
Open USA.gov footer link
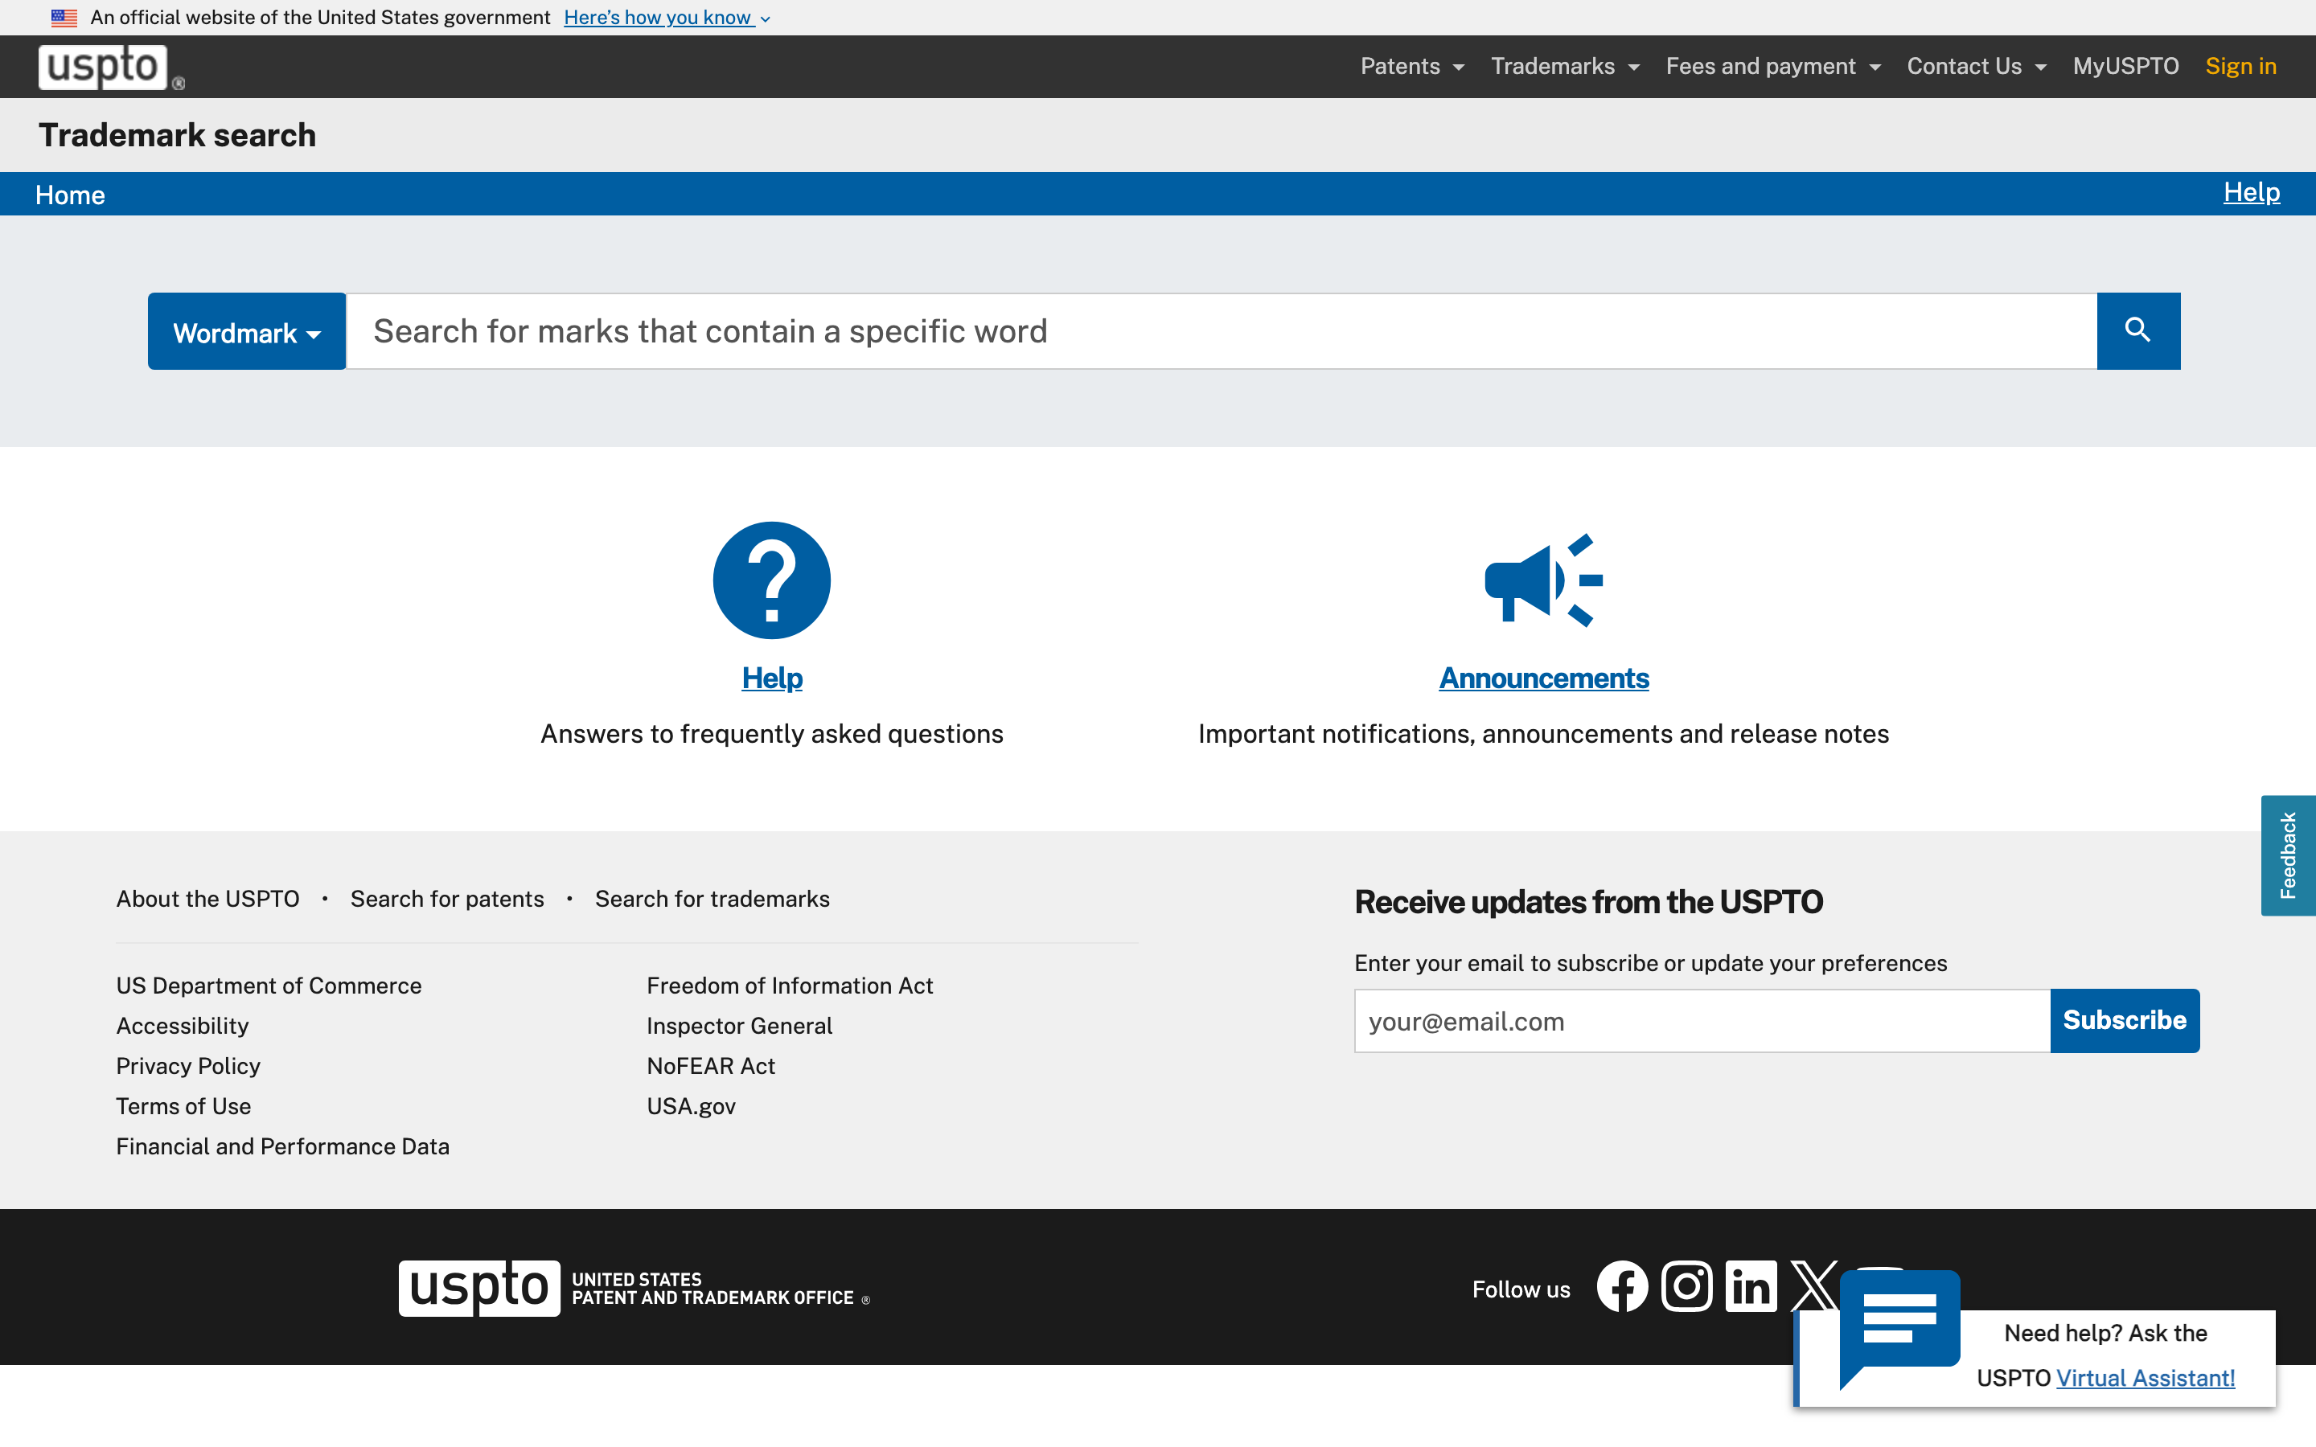pyautogui.click(x=691, y=1106)
